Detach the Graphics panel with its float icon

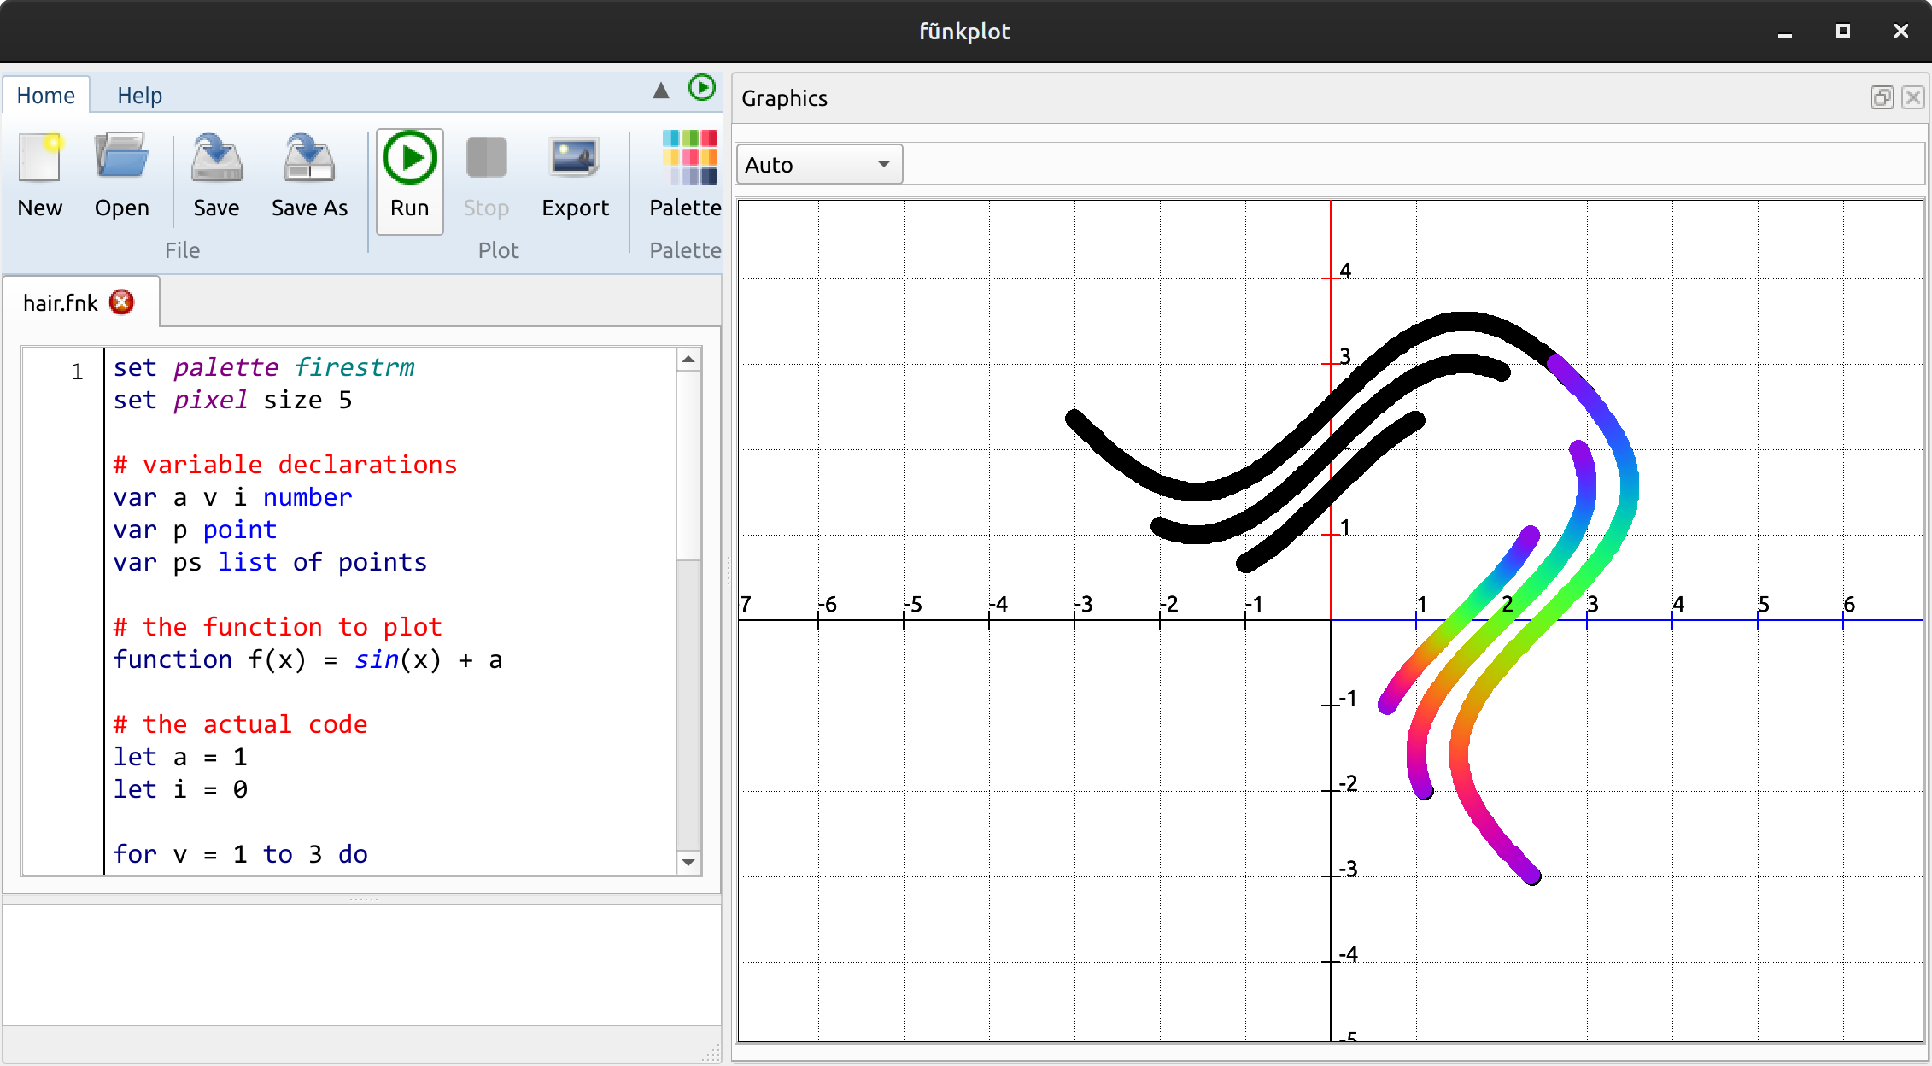point(1882,97)
